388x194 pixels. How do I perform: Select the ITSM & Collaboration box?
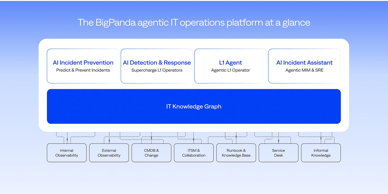point(194,153)
